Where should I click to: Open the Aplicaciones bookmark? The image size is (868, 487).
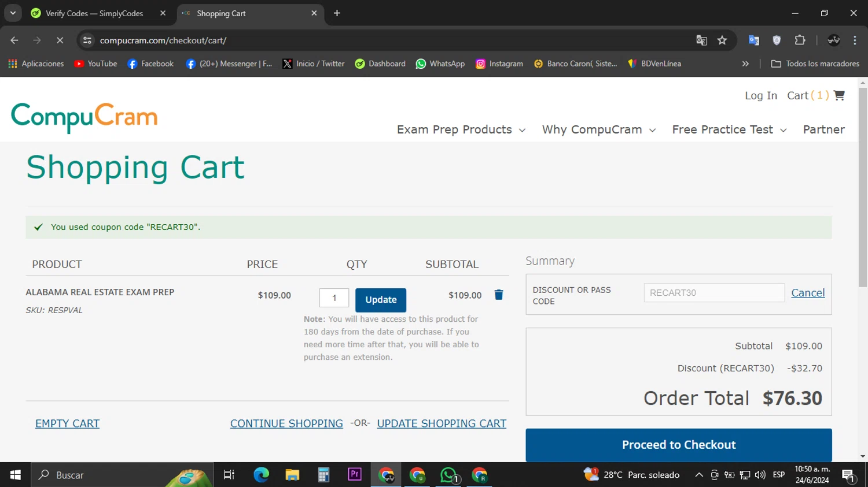[36, 64]
